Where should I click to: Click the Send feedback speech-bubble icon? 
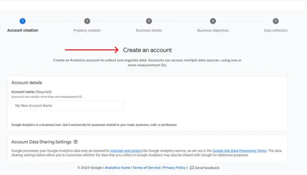coord(192,168)
